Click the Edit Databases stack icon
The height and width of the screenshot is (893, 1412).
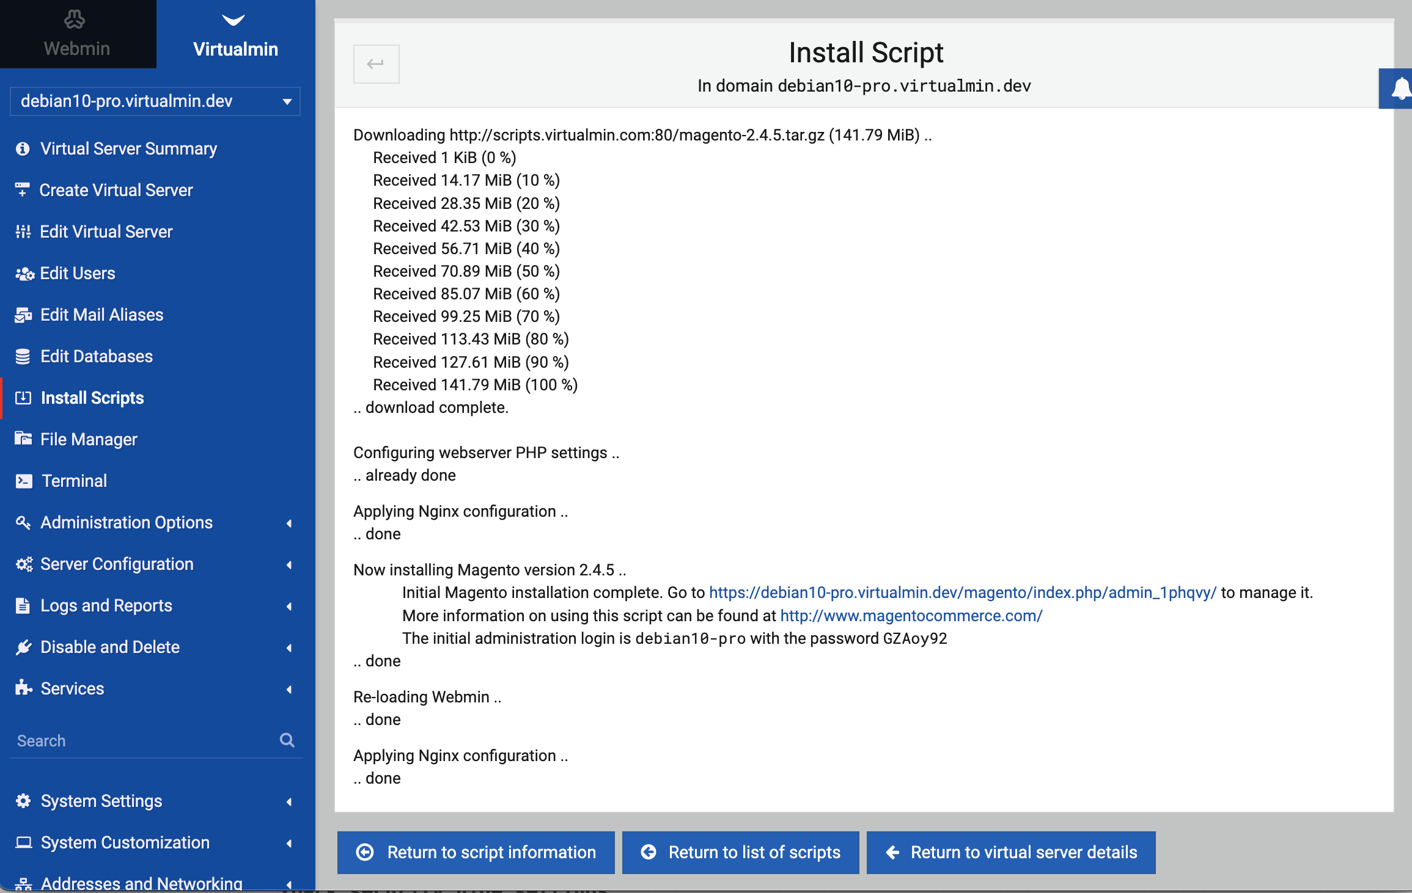[x=23, y=356]
